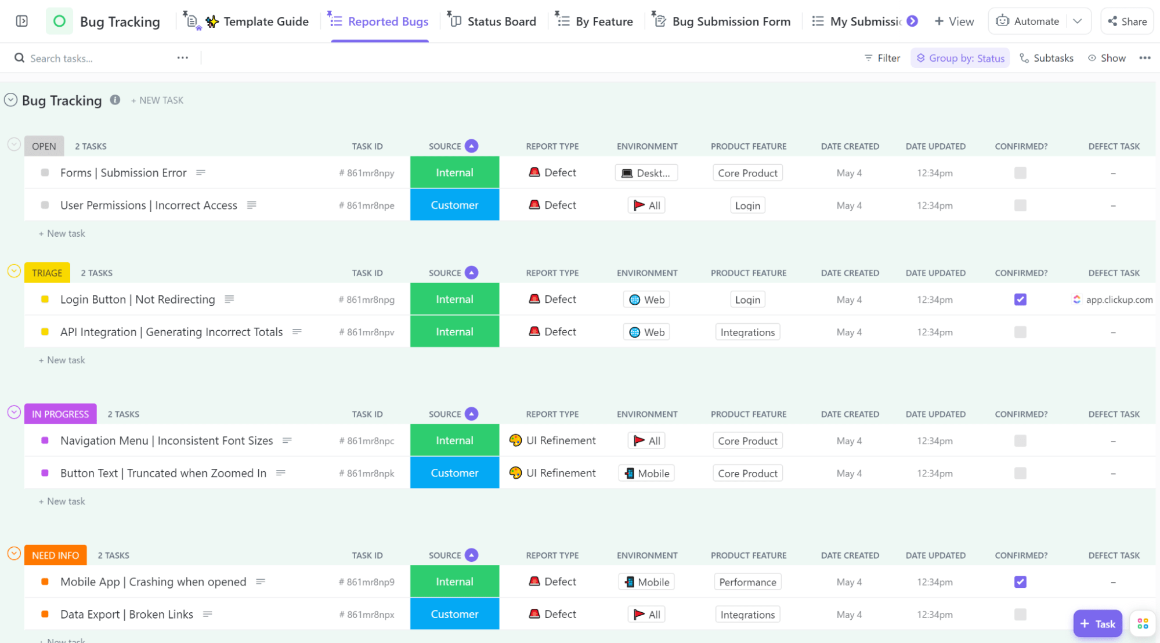1160x643 pixels.
Task: Open the Automate dropdown arrow
Action: tap(1078, 21)
